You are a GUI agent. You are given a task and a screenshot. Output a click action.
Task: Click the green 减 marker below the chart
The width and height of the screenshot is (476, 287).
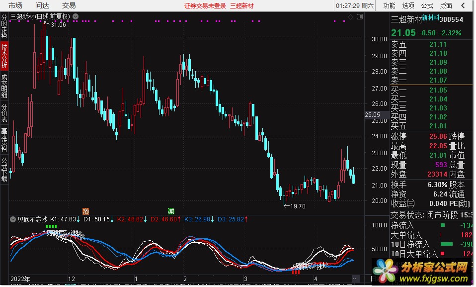point(171,211)
